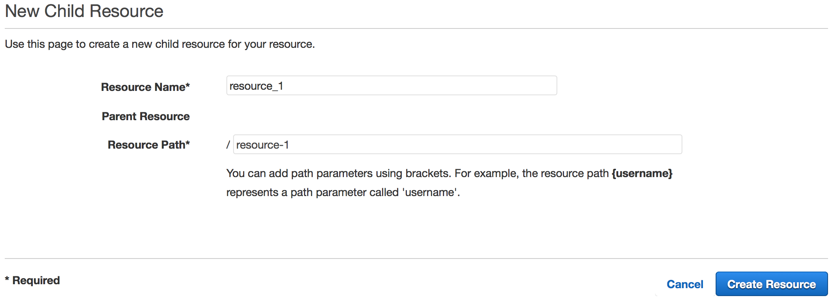Click the slash prefix before Resource Path
Viewport: 832px width, 302px height.
pyautogui.click(x=228, y=145)
